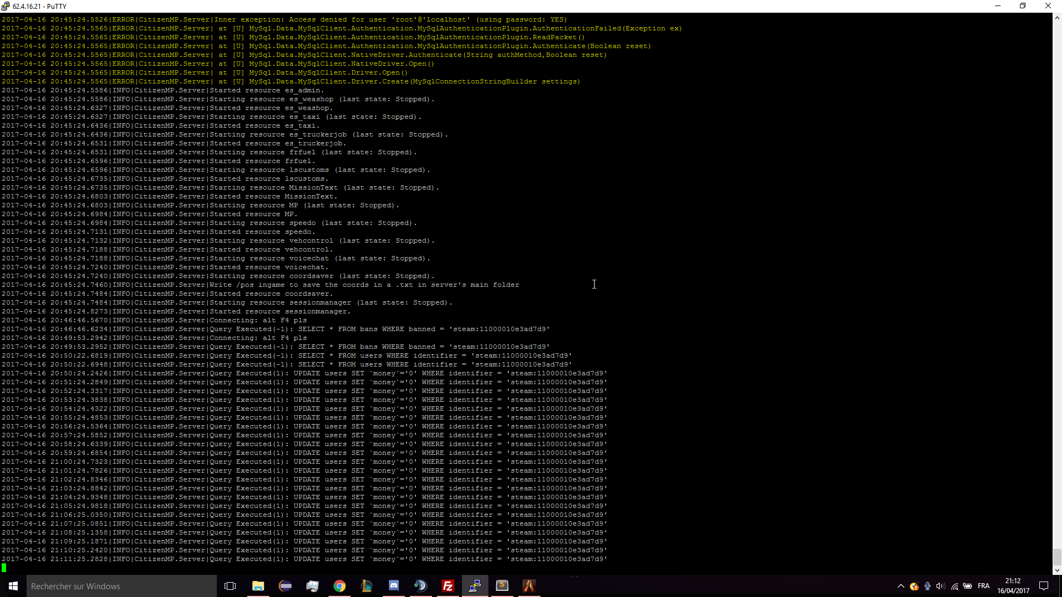
Task: Open the PuTTY system menu icon in title bar
Action: click(6, 6)
